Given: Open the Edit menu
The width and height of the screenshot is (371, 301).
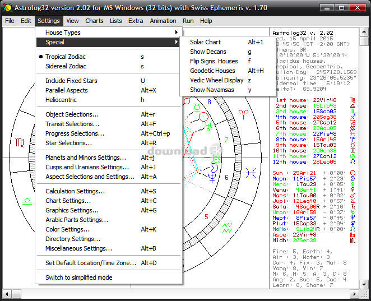Looking at the screenshot, I should pyautogui.click(x=26, y=21).
